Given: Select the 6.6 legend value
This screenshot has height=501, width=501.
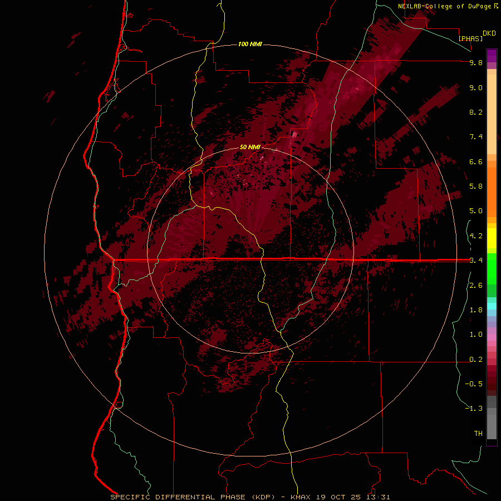Looking at the screenshot, I should tap(476, 161).
